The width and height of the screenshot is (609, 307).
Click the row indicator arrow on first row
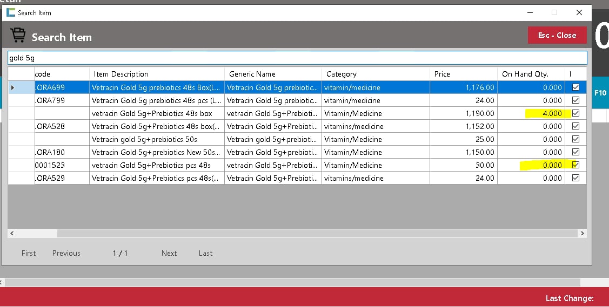(x=12, y=87)
